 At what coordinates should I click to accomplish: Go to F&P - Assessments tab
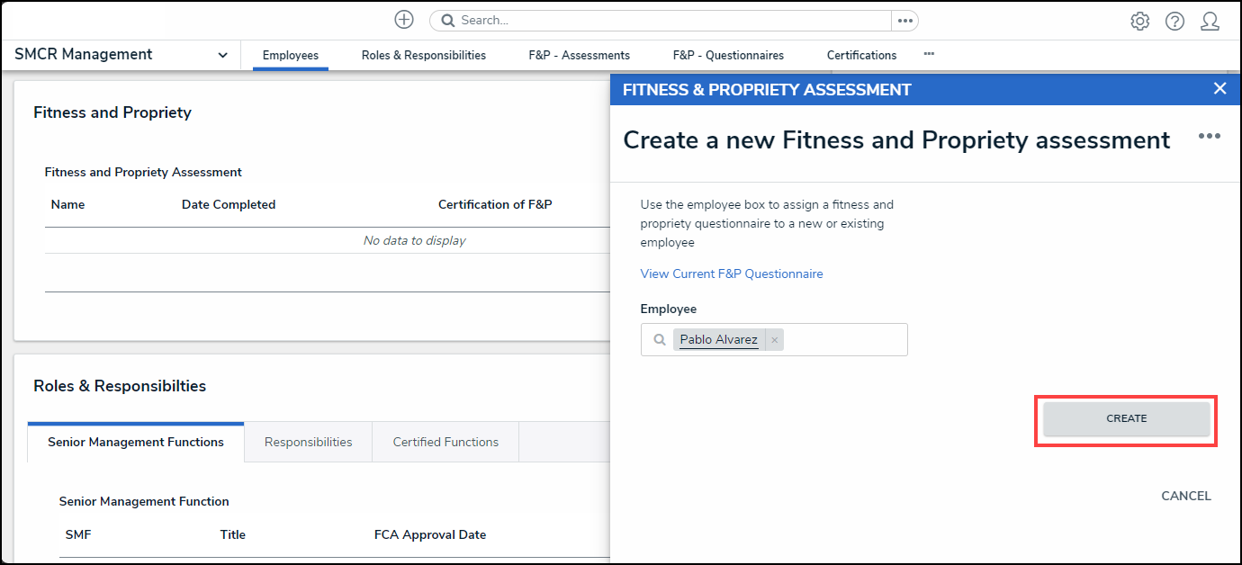click(579, 56)
